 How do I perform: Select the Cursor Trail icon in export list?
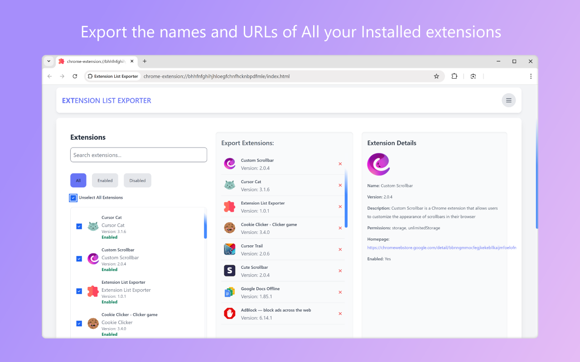pos(229,249)
